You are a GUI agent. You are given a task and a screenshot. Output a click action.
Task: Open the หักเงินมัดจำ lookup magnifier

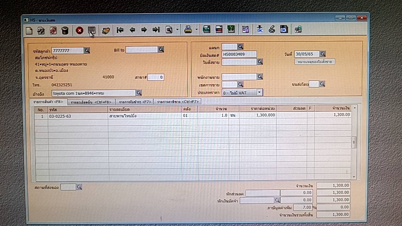point(277,200)
